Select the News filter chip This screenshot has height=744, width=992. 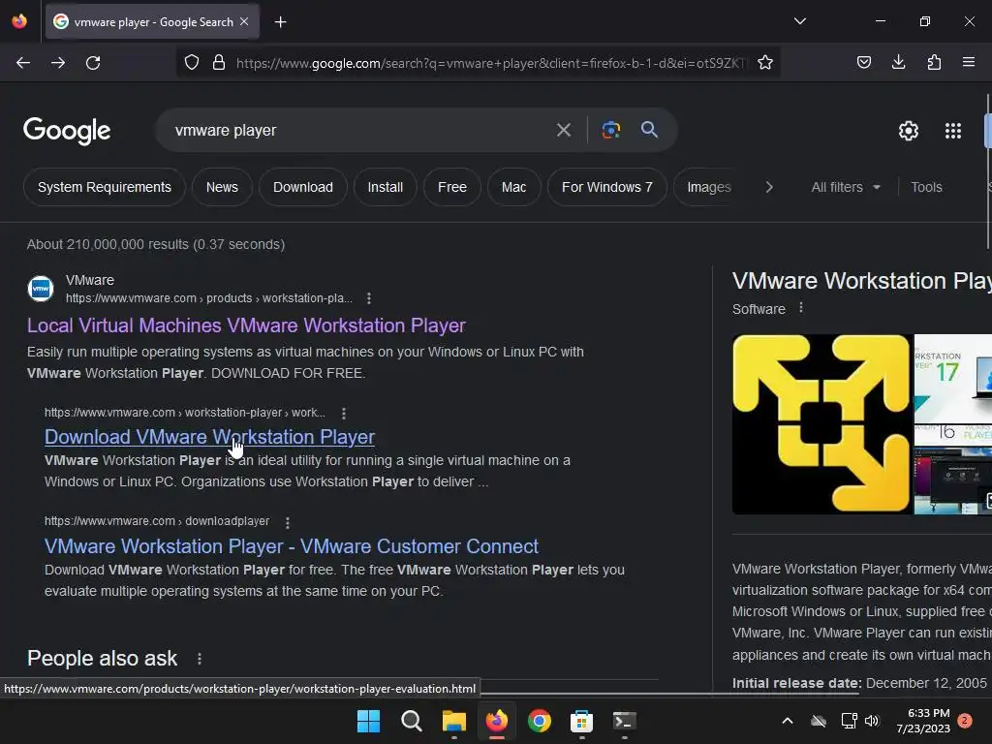[222, 187]
